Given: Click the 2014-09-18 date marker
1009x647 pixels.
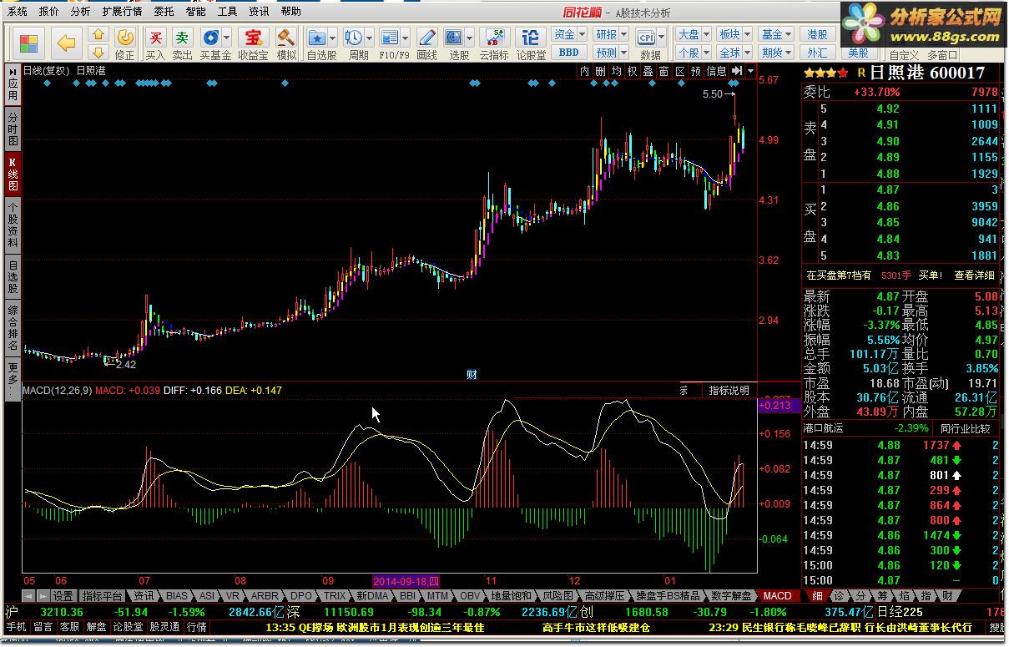Looking at the screenshot, I should click(x=406, y=581).
